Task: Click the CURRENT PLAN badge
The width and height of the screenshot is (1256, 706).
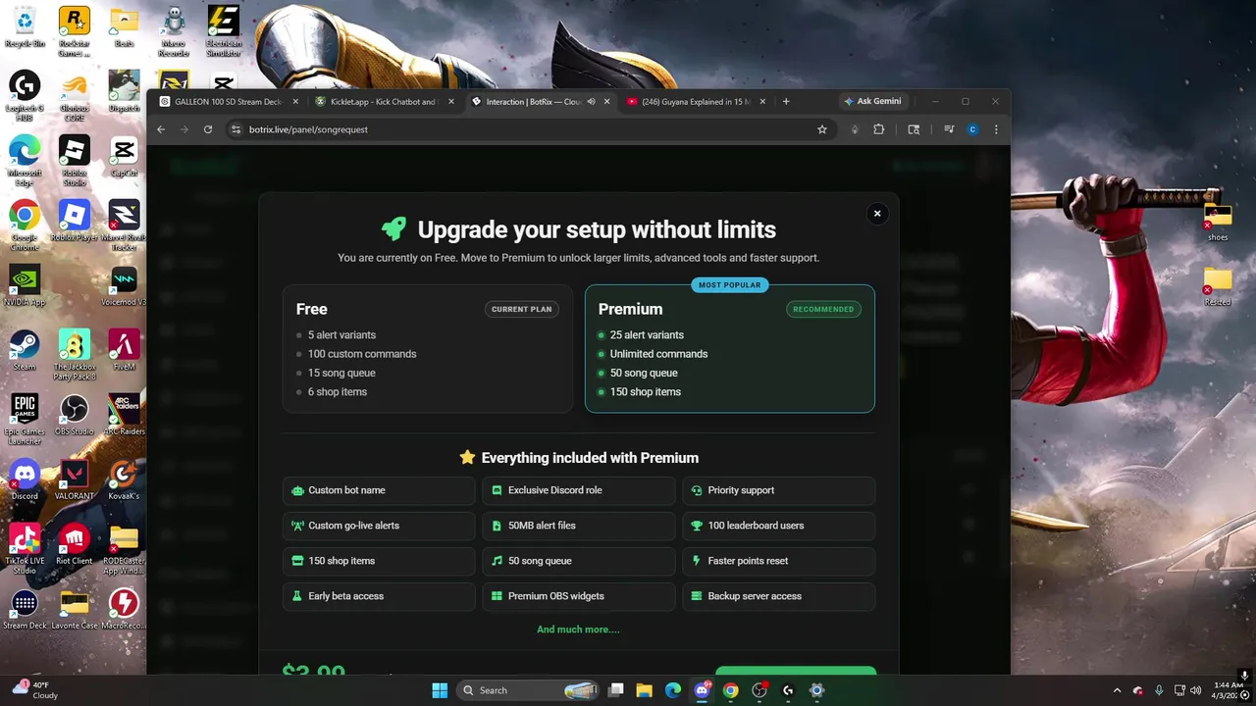Action: [x=521, y=309]
